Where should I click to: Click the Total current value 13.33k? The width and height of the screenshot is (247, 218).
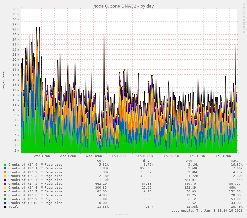[103, 207]
